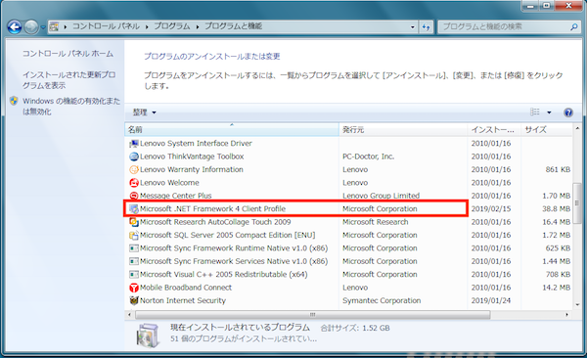Click the blue help question mark icon
The height and width of the screenshot is (358, 587).
pos(568,112)
